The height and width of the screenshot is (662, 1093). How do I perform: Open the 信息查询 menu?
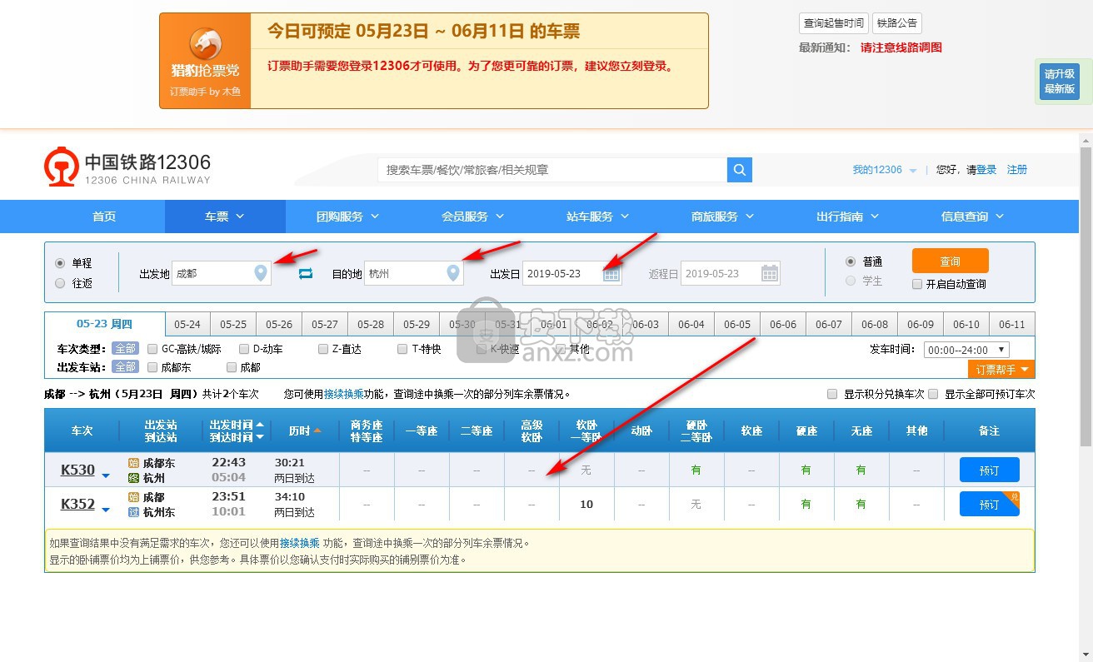[x=972, y=217]
